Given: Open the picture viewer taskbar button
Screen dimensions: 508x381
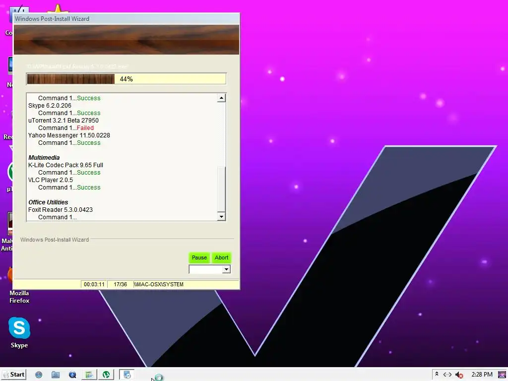Looking at the screenshot, I should tap(89, 375).
